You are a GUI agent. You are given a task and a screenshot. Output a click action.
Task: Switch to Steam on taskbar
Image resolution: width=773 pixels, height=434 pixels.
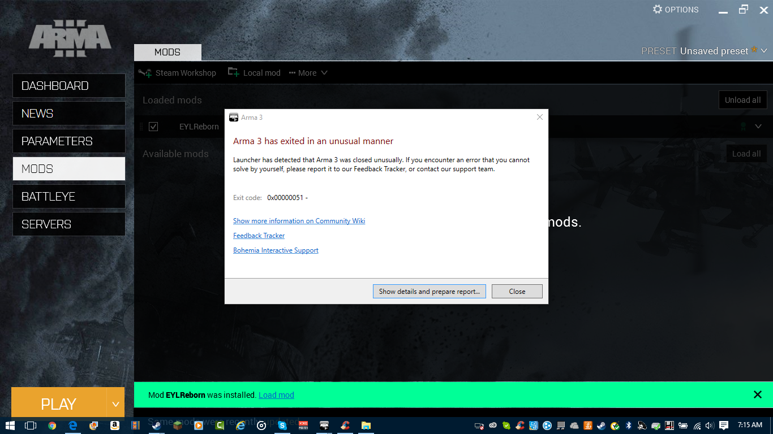coord(156,426)
